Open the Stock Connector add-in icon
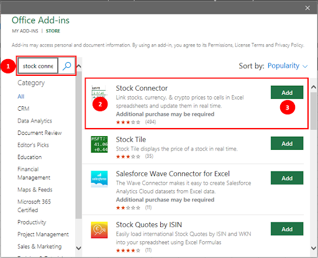The image size is (318, 258). [x=99, y=93]
